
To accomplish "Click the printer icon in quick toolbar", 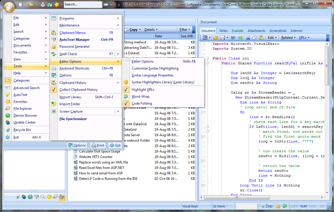I will [43, 5].
